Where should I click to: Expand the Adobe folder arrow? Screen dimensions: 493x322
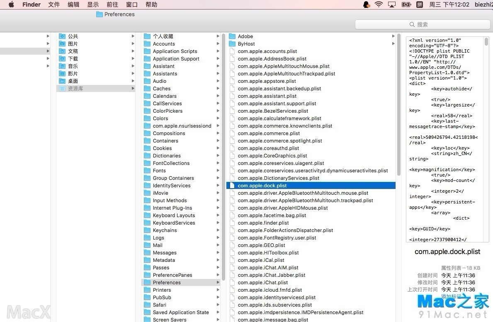[x=393, y=36]
